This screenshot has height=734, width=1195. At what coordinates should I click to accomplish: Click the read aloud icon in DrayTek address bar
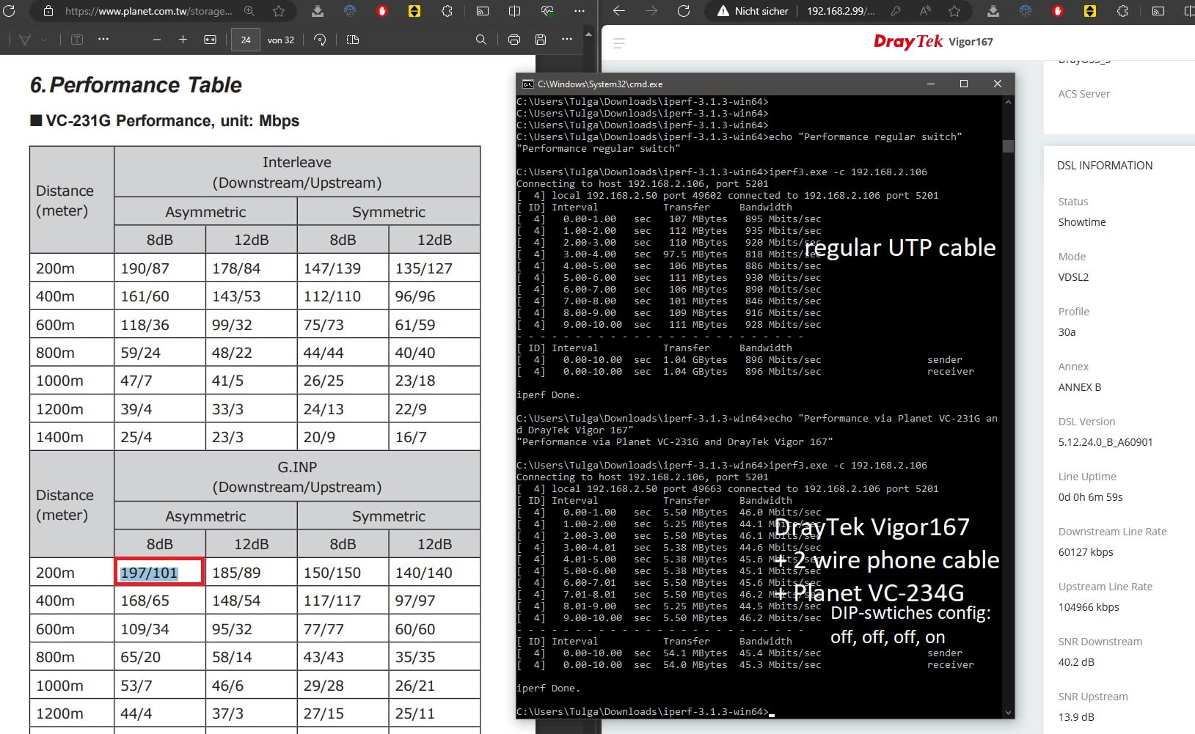[925, 11]
